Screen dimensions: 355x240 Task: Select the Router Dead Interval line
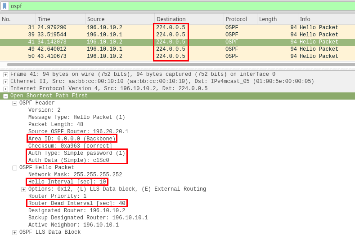(76, 204)
